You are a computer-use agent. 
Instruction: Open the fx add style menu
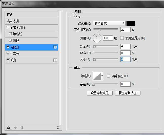tap(9, 128)
